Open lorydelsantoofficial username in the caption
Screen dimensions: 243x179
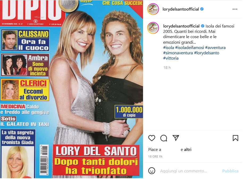181,26
